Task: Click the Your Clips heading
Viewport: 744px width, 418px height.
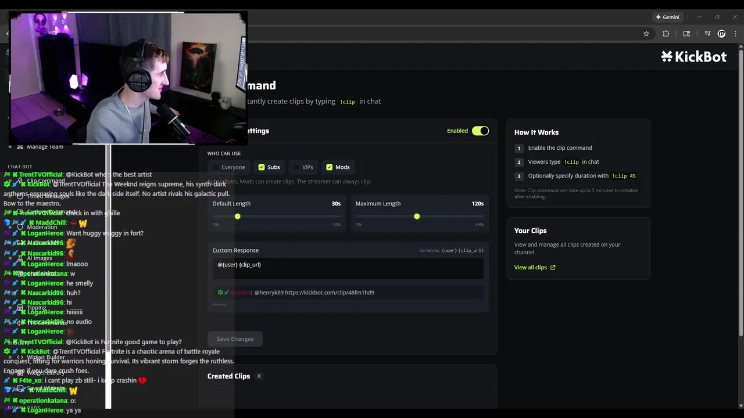Action: click(531, 230)
